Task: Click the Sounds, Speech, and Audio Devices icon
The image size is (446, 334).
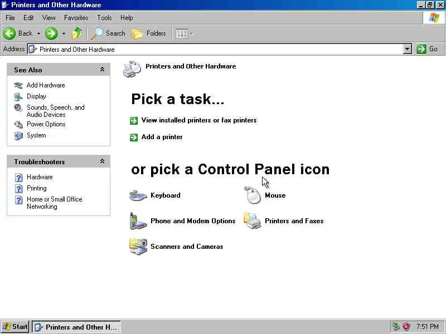Action: pos(18,108)
